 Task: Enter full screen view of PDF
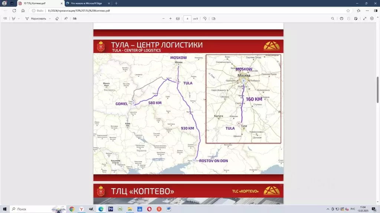click(364, 18)
